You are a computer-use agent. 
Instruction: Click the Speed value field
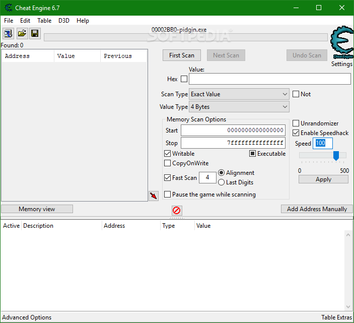click(323, 143)
